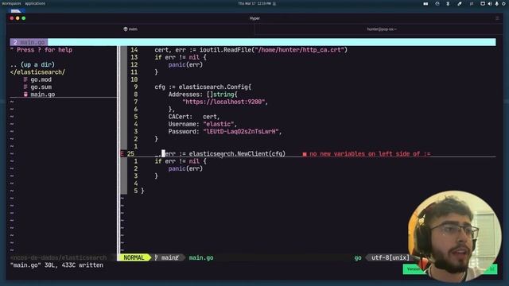Click the git branch 'main' statusline segment
This screenshot has height=286, width=509.
(x=169, y=257)
